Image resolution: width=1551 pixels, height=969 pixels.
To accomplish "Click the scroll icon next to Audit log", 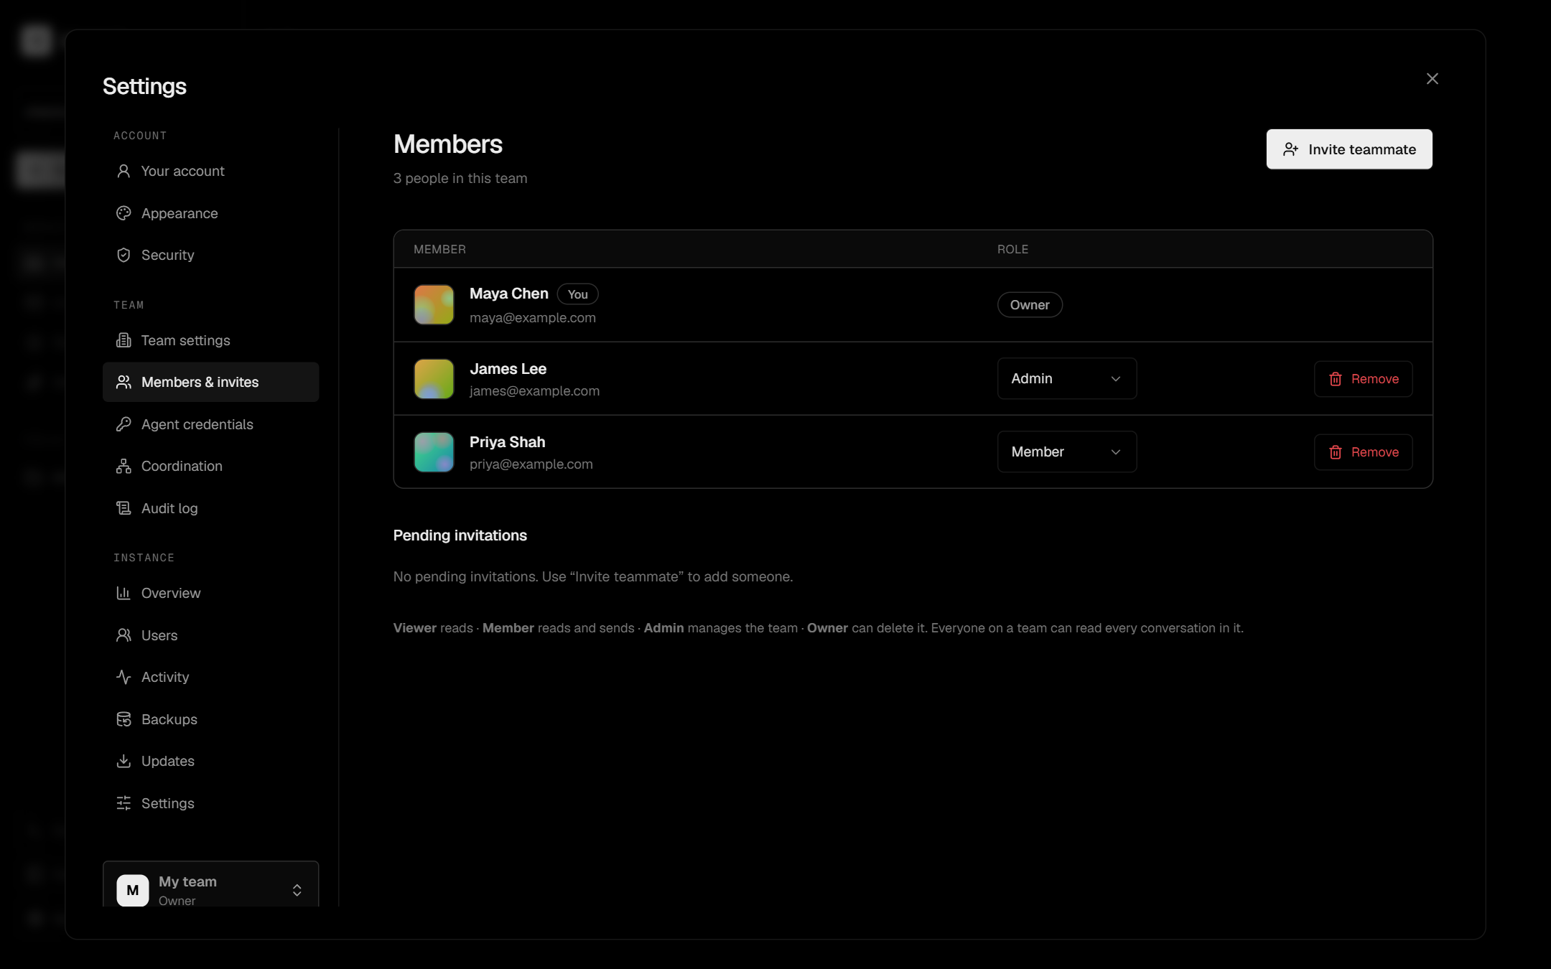I will coord(124,508).
